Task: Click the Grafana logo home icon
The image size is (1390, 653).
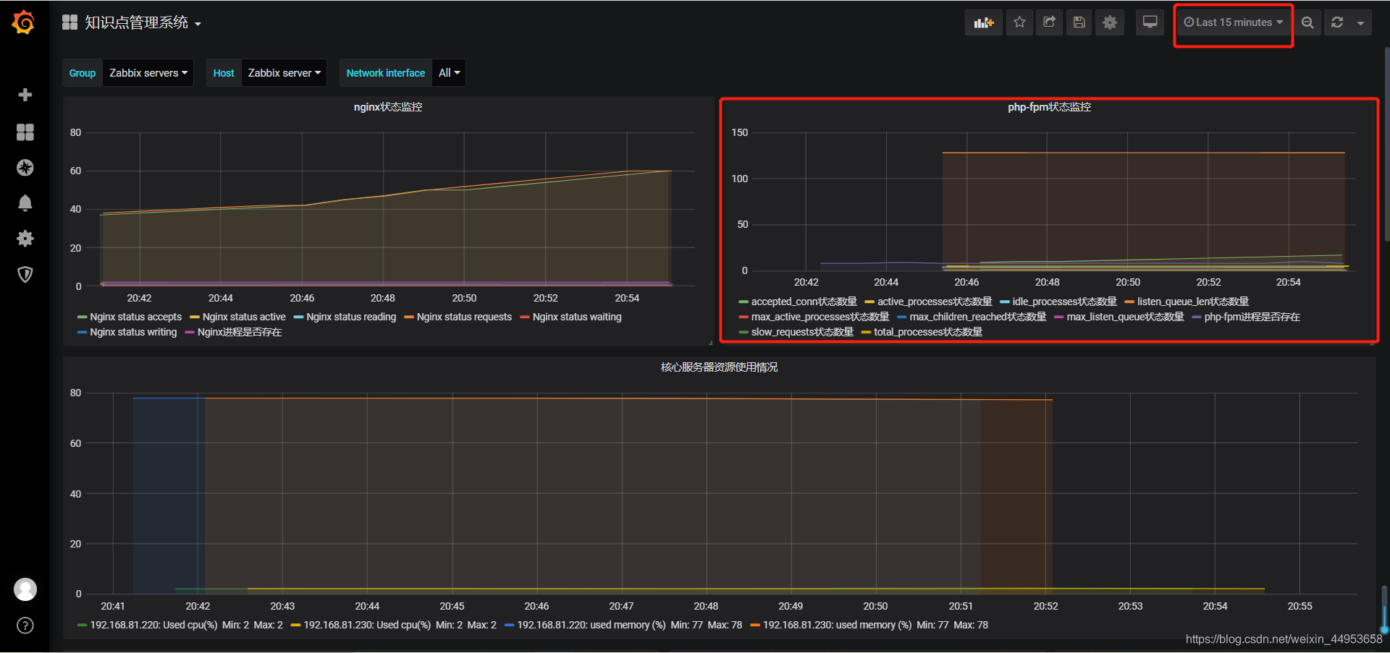Action: point(24,22)
